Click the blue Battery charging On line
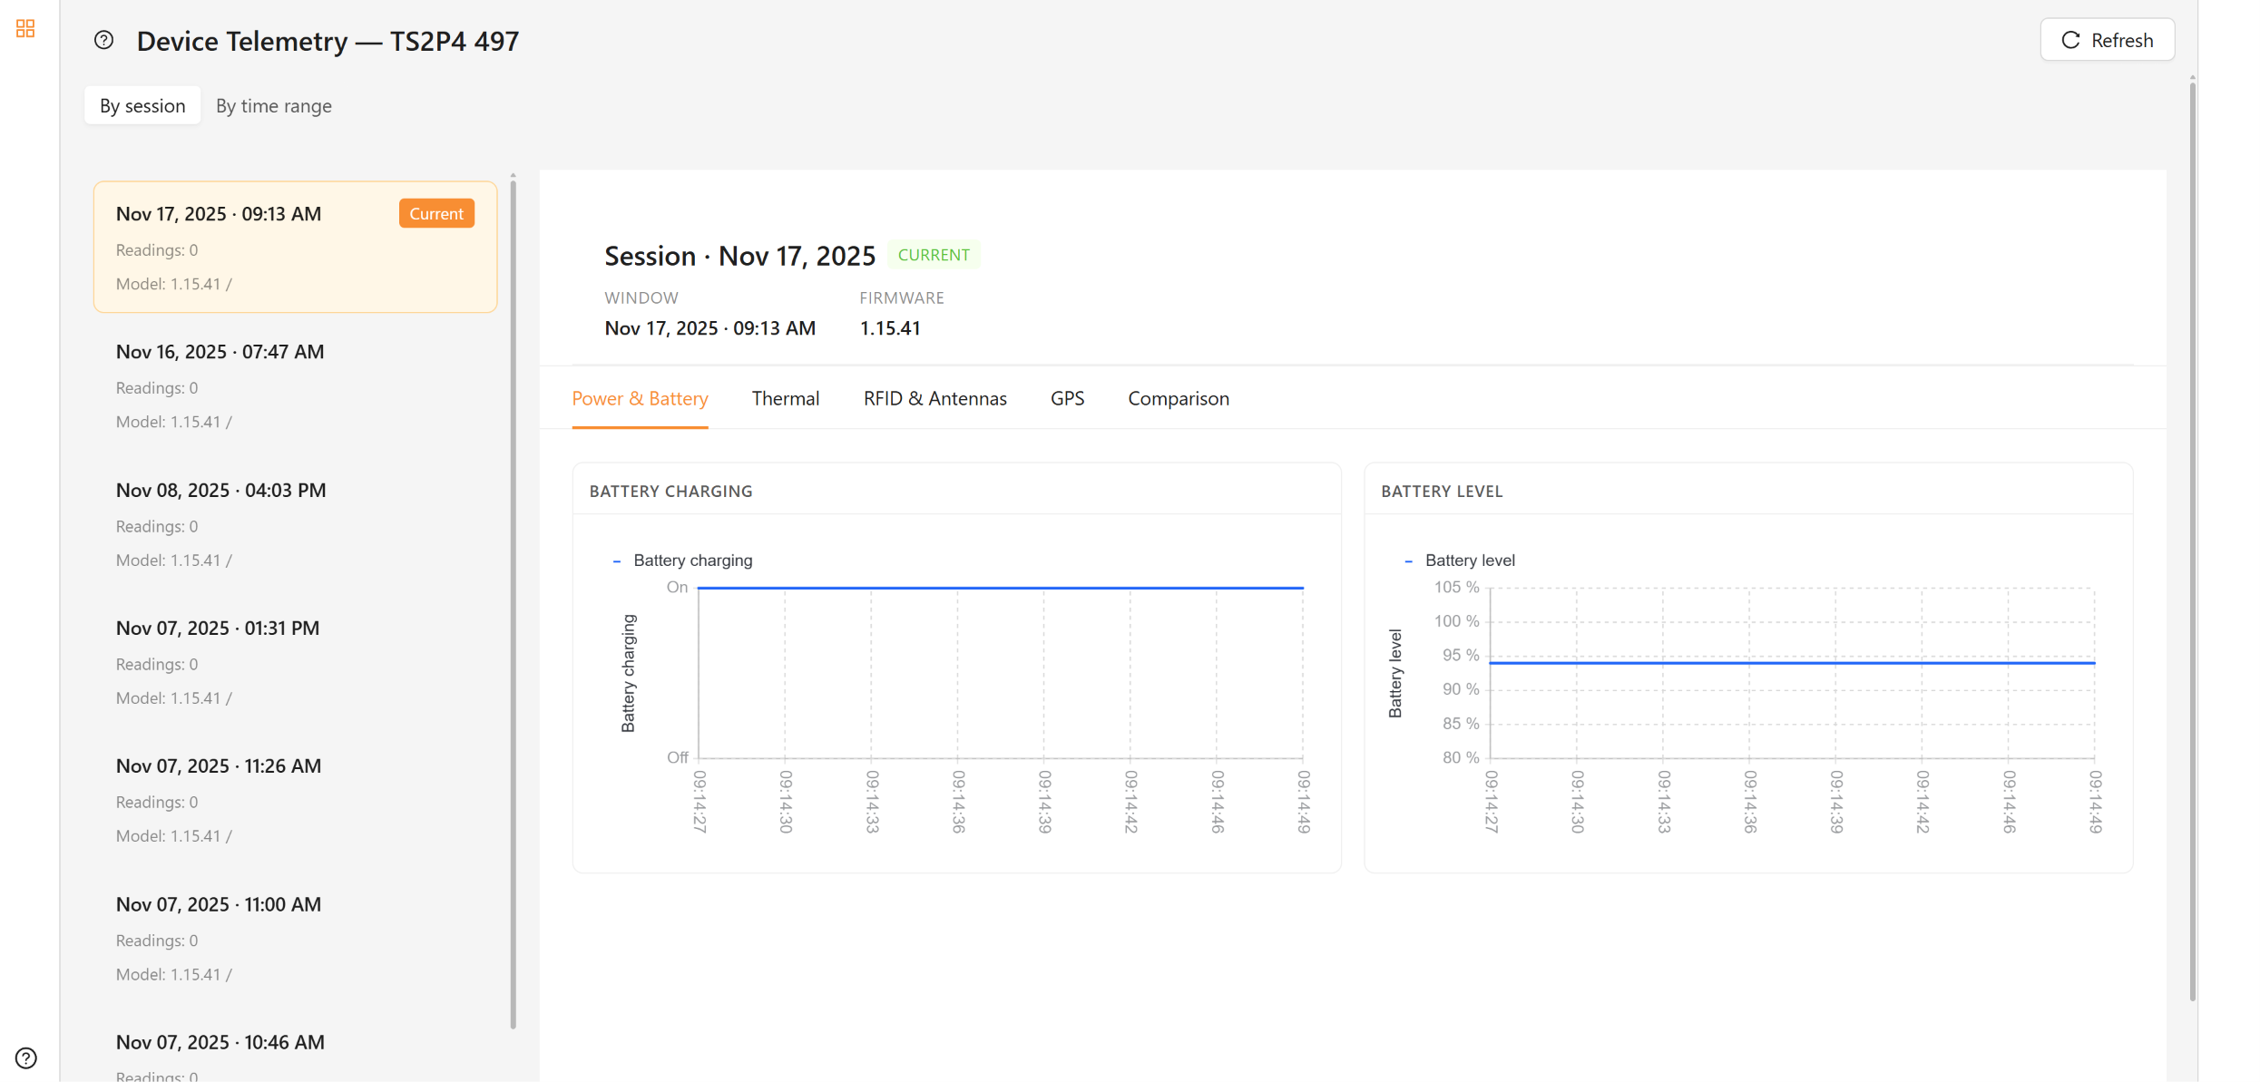This screenshot has width=2260, height=1082. [x=1000, y=588]
